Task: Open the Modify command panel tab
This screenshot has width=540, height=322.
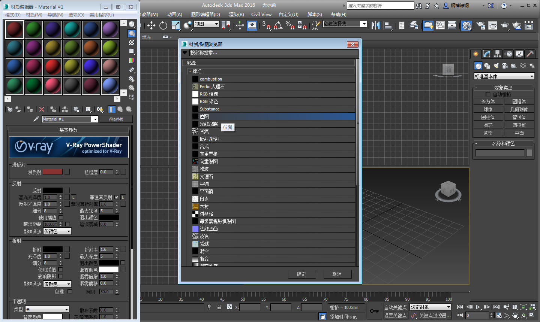Action: pyautogui.click(x=486, y=54)
